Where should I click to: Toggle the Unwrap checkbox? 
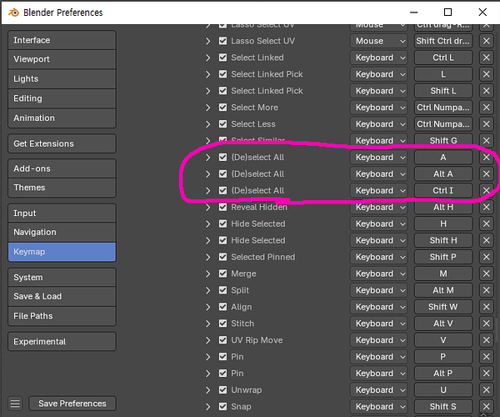coord(222,389)
